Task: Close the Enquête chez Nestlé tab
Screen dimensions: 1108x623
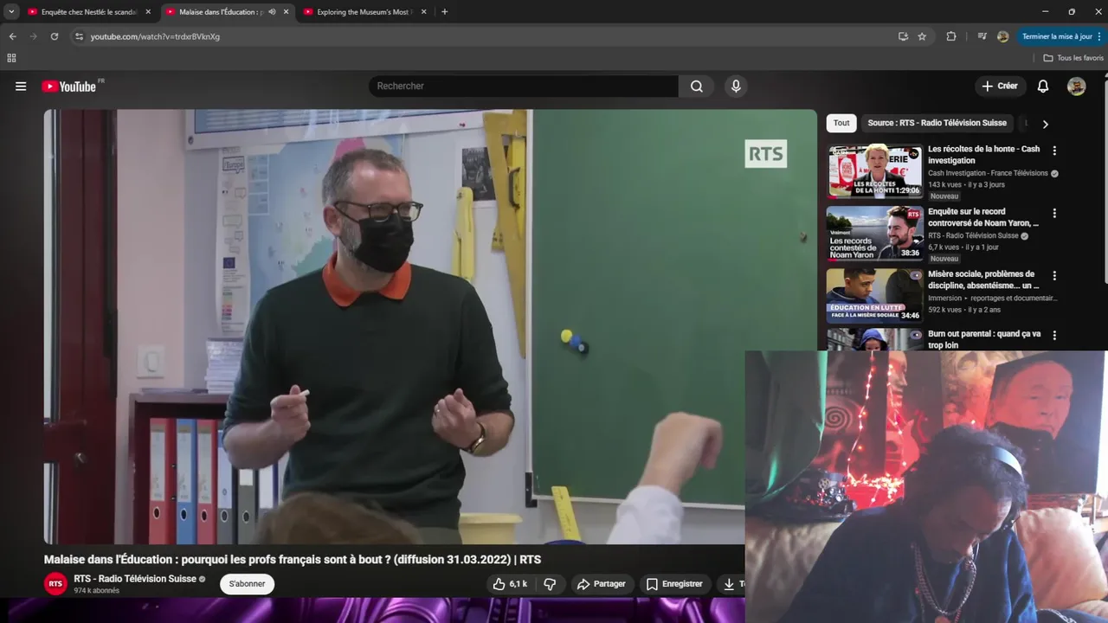Action: (148, 12)
